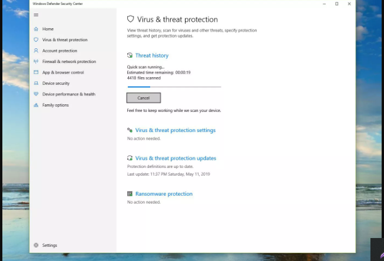Open the Ransomware protection link

(x=164, y=194)
